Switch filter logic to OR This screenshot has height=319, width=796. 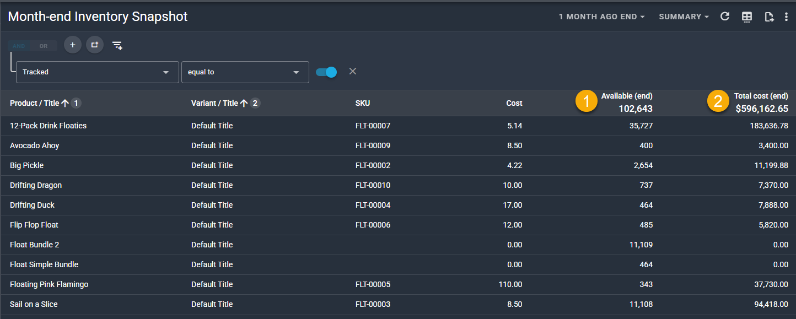[x=44, y=46]
